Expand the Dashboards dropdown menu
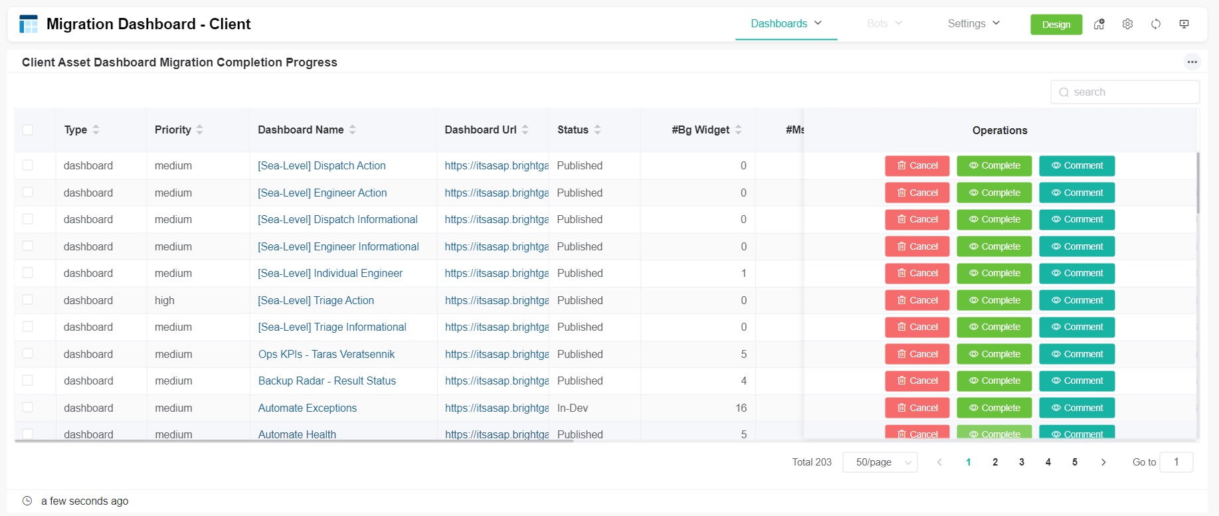This screenshot has height=516, width=1219. coord(786,24)
